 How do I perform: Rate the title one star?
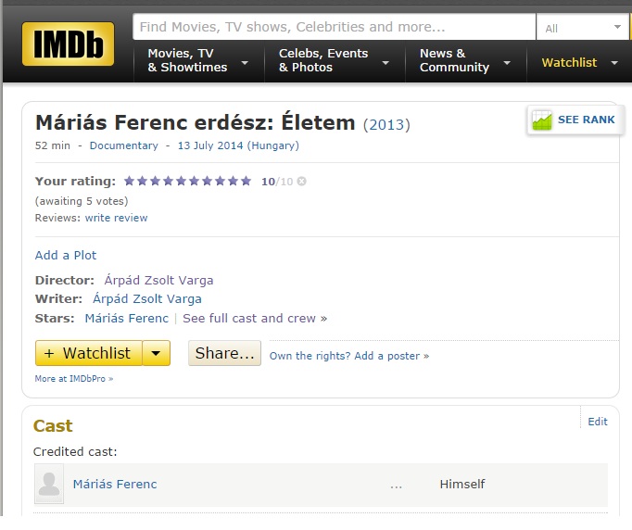coord(129,181)
